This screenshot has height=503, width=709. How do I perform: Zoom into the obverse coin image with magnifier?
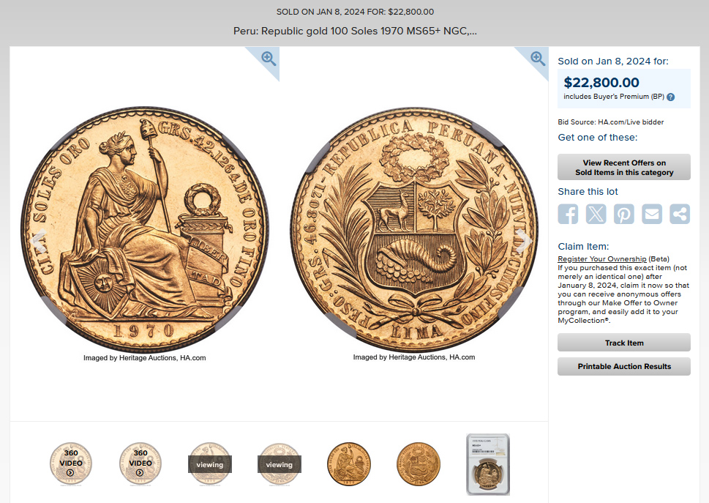click(x=269, y=59)
